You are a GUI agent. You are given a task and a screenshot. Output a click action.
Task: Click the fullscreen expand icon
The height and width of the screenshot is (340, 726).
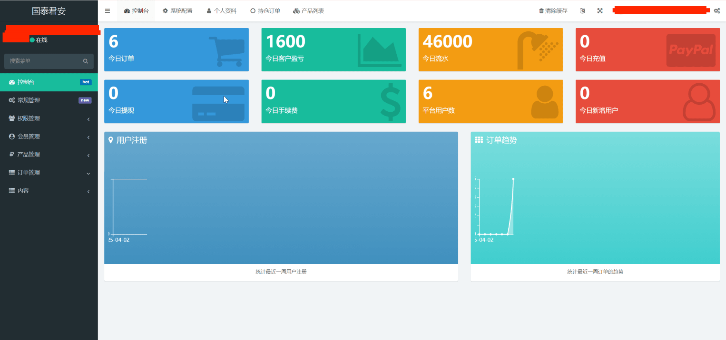[x=600, y=11]
